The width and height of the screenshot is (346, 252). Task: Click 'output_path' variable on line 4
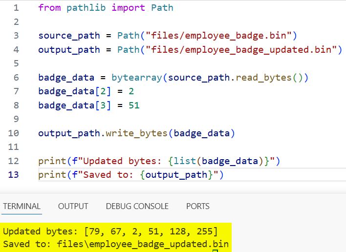(x=69, y=50)
